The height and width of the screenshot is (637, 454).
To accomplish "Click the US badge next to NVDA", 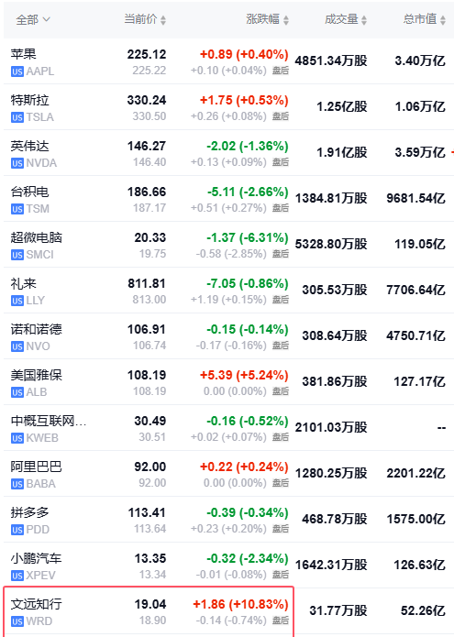I will [x=17, y=164].
